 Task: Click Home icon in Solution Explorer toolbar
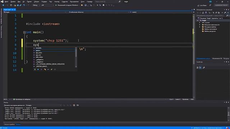(203, 13)
